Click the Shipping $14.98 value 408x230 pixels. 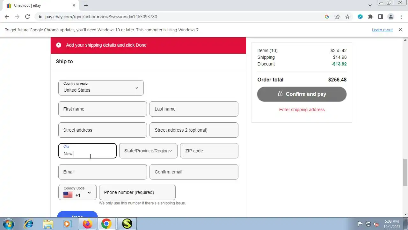pos(340,57)
